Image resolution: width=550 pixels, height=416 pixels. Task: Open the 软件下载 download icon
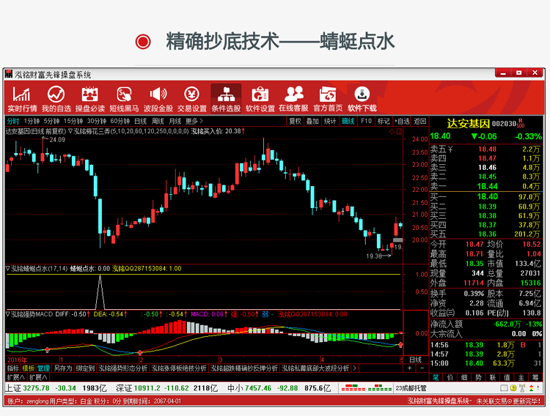click(362, 99)
